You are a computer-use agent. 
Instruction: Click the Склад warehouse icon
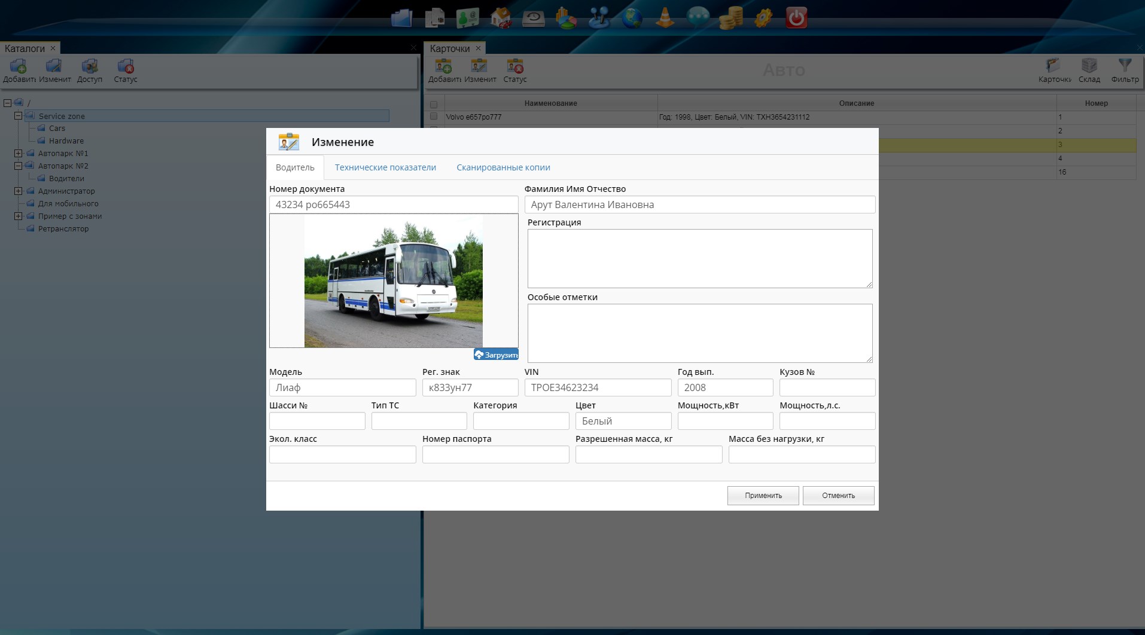click(x=1089, y=70)
